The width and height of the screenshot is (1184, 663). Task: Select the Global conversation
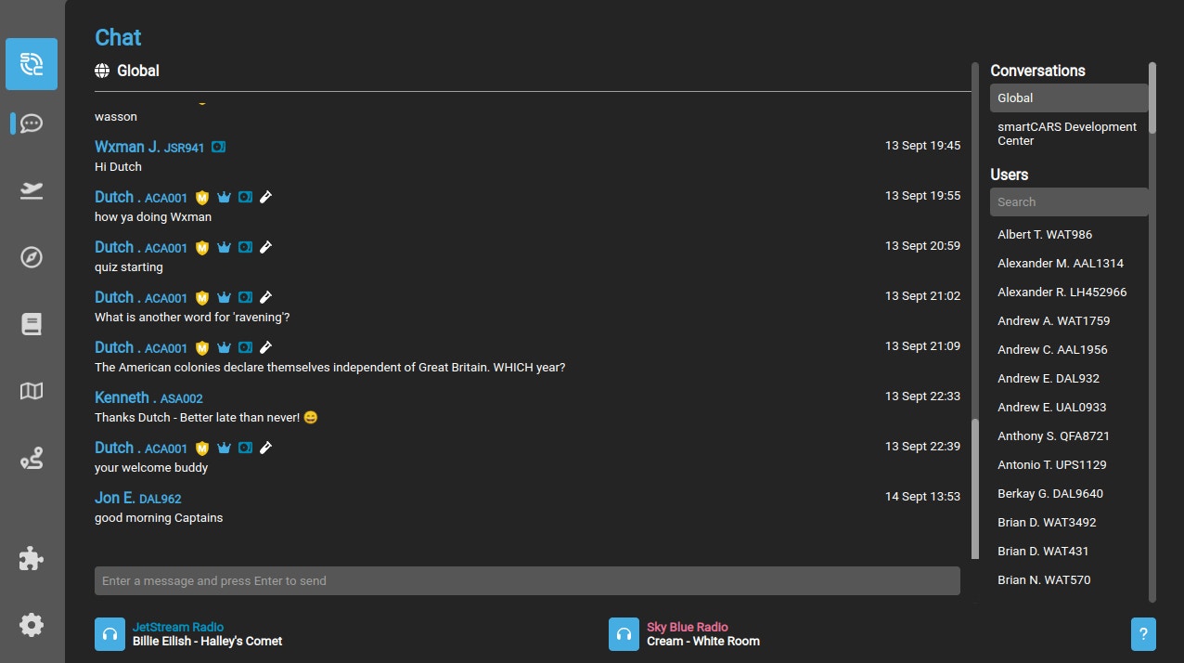click(x=1067, y=97)
